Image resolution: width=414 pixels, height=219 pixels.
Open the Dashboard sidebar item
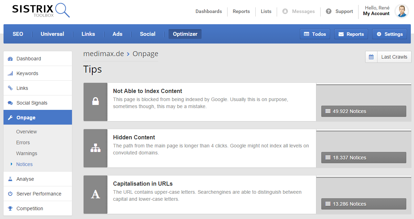(29, 59)
